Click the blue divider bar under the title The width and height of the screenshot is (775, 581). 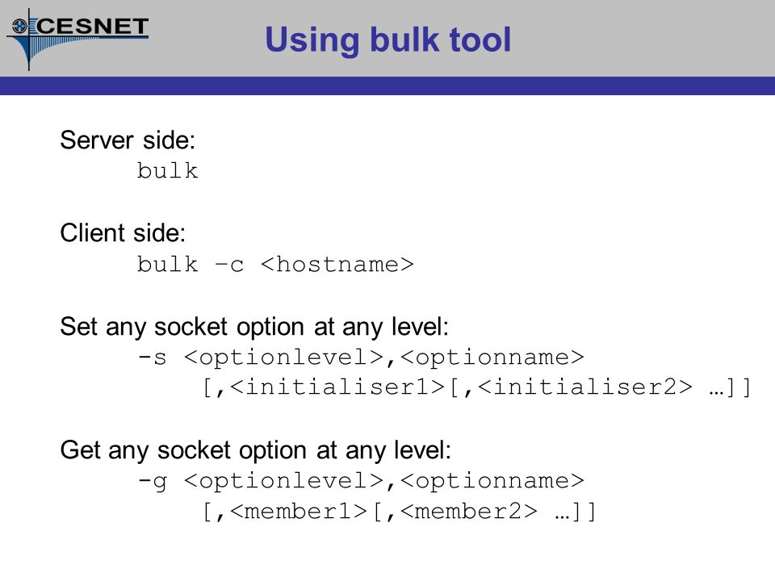click(x=387, y=86)
